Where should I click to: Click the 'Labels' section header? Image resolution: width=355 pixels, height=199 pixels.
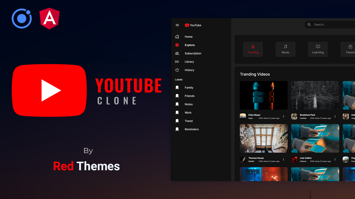point(179,80)
